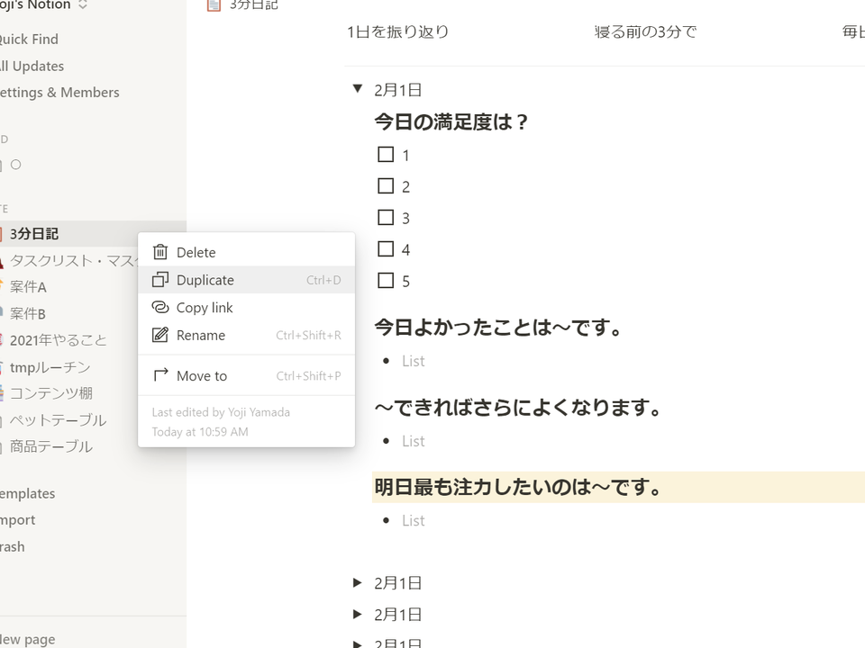The width and height of the screenshot is (865, 648).
Task: Click the circle page icon in sidebar
Action: pyautogui.click(x=16, y=164)
